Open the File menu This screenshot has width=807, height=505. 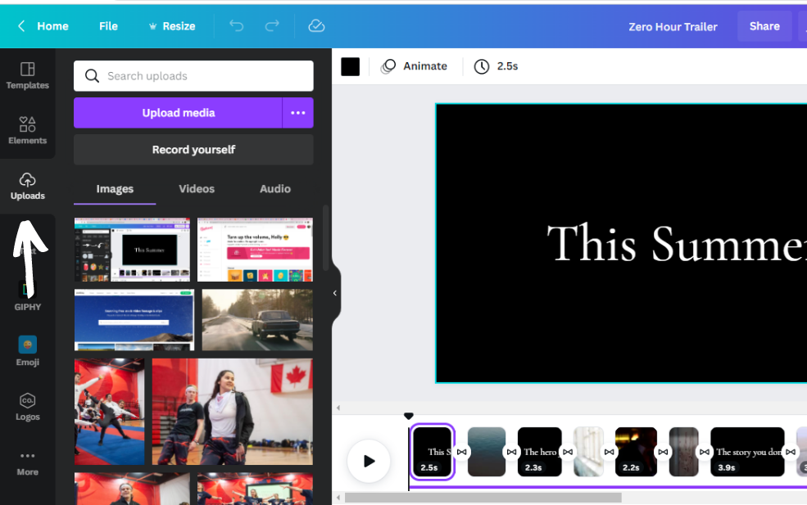(108, 26)
